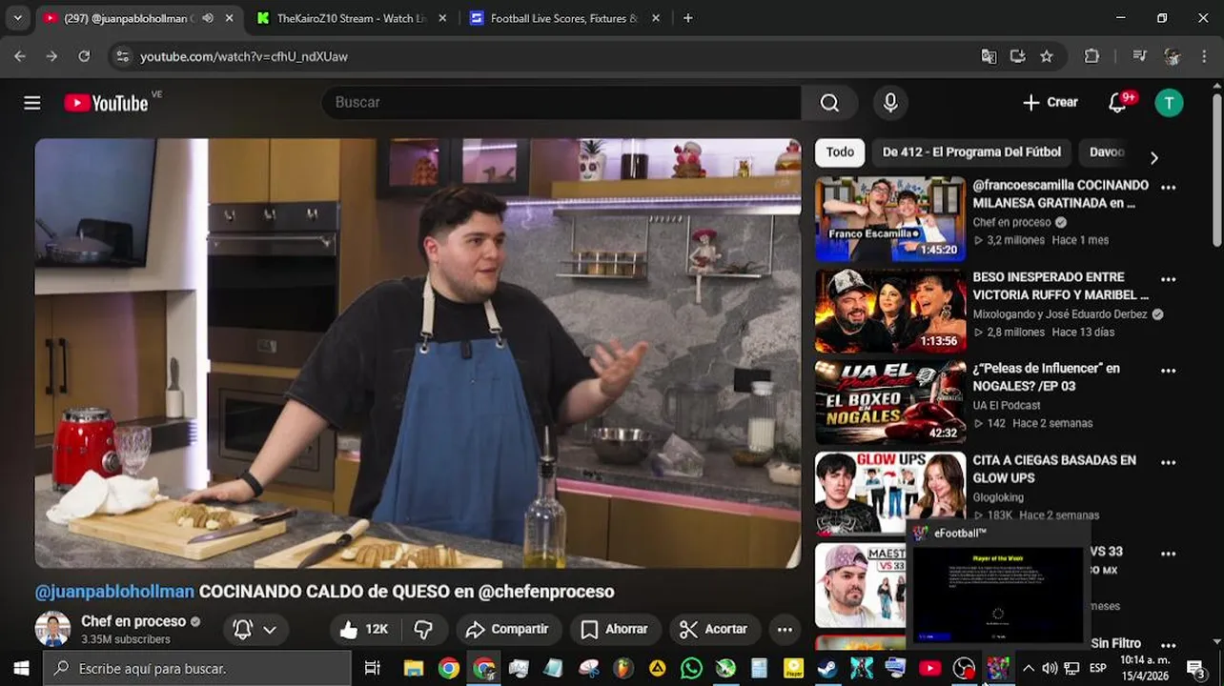
Task: Open the red YouTube app icon in taskbar
Action: tap(929, 669)
